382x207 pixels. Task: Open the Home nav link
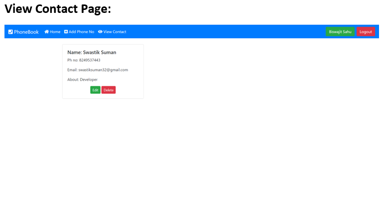point(52,32)
